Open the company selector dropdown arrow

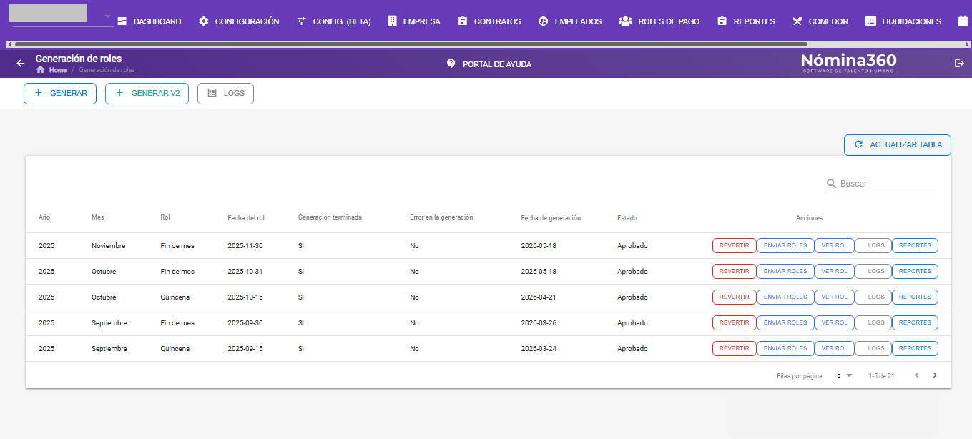tap(108, 16)
